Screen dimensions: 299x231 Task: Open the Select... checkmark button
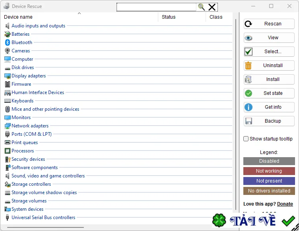tap(269, 52)
